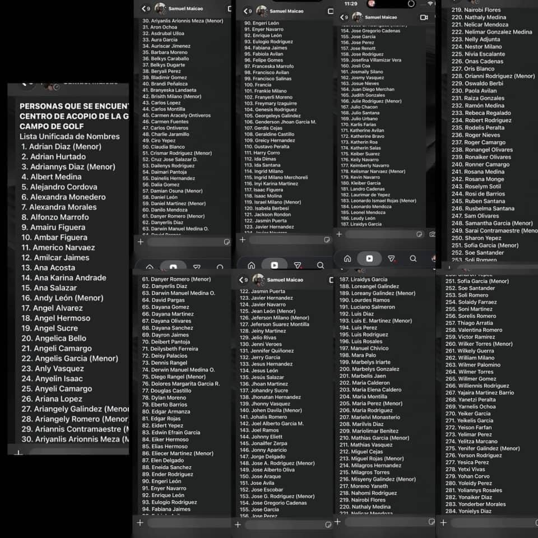Tap the 11:29 clock in status bar
This screenshot has height=538, width=538.
pyautogui.click(x=351, y=4)
